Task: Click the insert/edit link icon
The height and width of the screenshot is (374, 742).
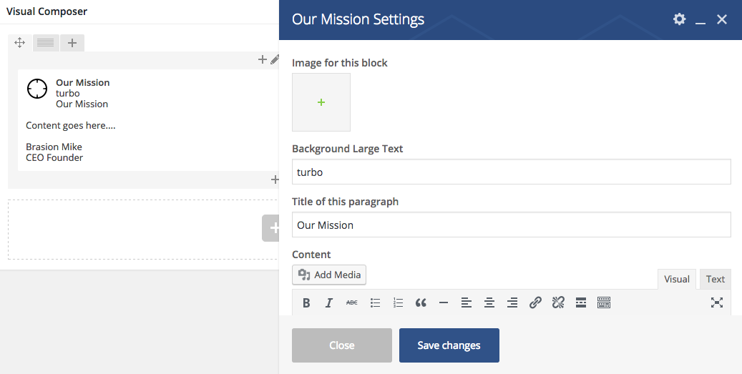Action: tap(535, 302)
